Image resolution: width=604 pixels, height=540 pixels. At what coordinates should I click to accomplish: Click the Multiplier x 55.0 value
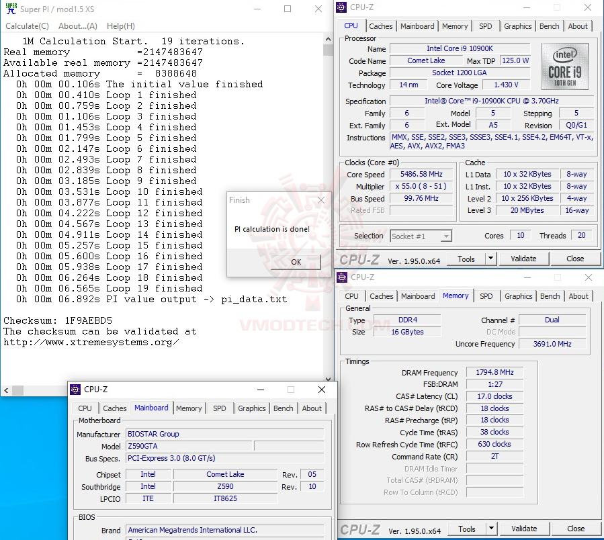[421, 187]
